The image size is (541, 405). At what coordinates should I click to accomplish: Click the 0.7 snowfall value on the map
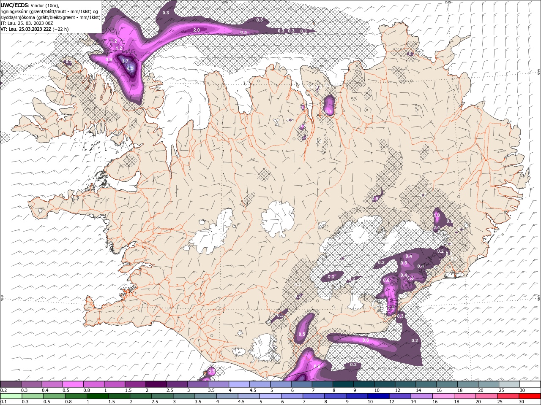click(x=329, y=111)
